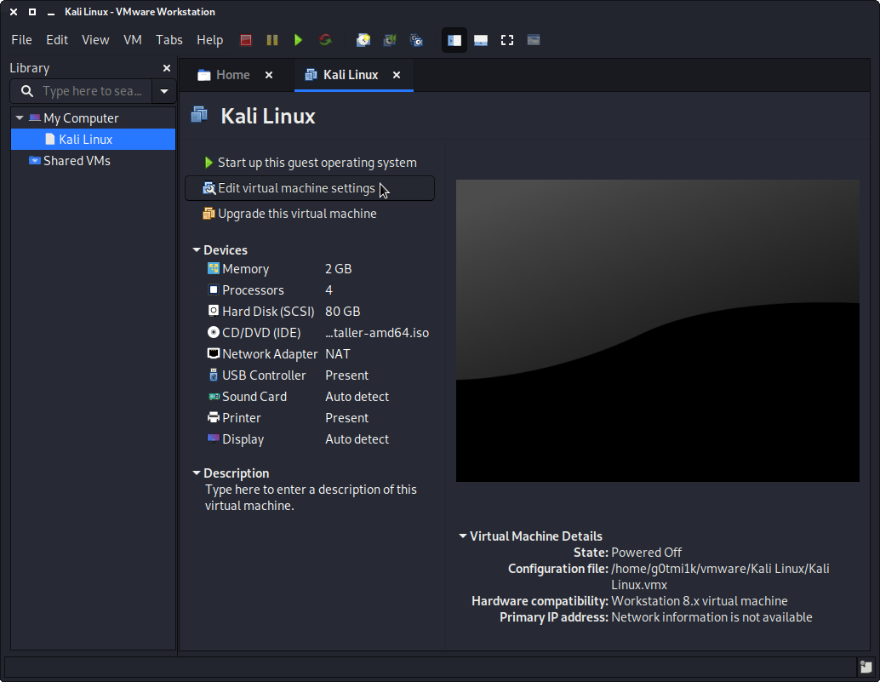Click the restart guest toolbar icon
This screenshot has width=880, height=682.
325,40
